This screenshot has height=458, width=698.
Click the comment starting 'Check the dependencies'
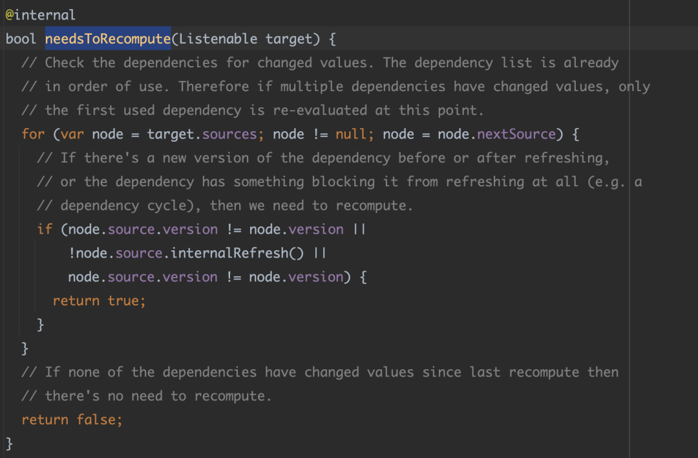pos(320,63)
